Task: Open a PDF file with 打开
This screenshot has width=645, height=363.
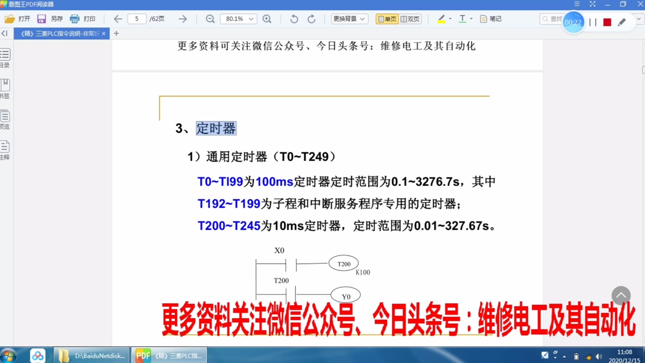Action: pos(17,19)
